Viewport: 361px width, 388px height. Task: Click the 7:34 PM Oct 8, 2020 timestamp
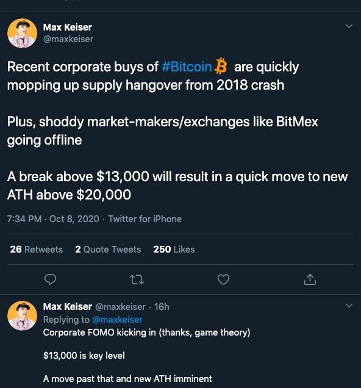click(53, 219)
